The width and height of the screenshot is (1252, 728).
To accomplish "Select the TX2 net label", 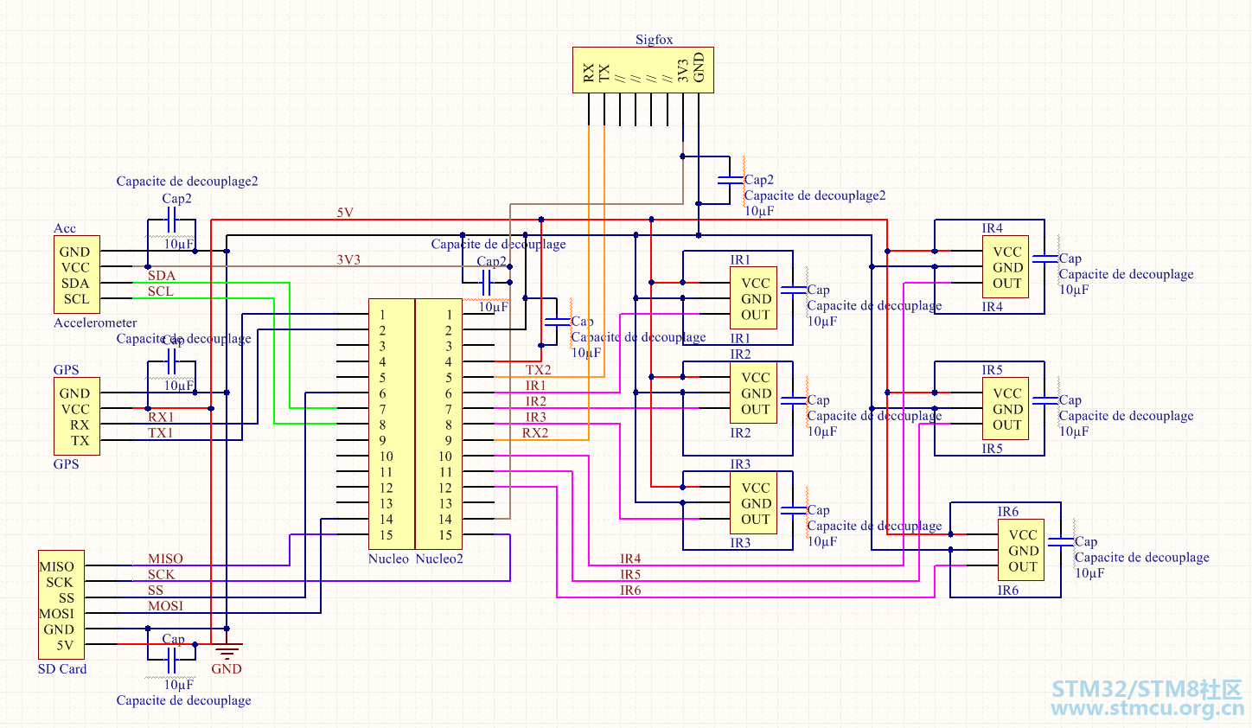I will click(x=538, y=370).
